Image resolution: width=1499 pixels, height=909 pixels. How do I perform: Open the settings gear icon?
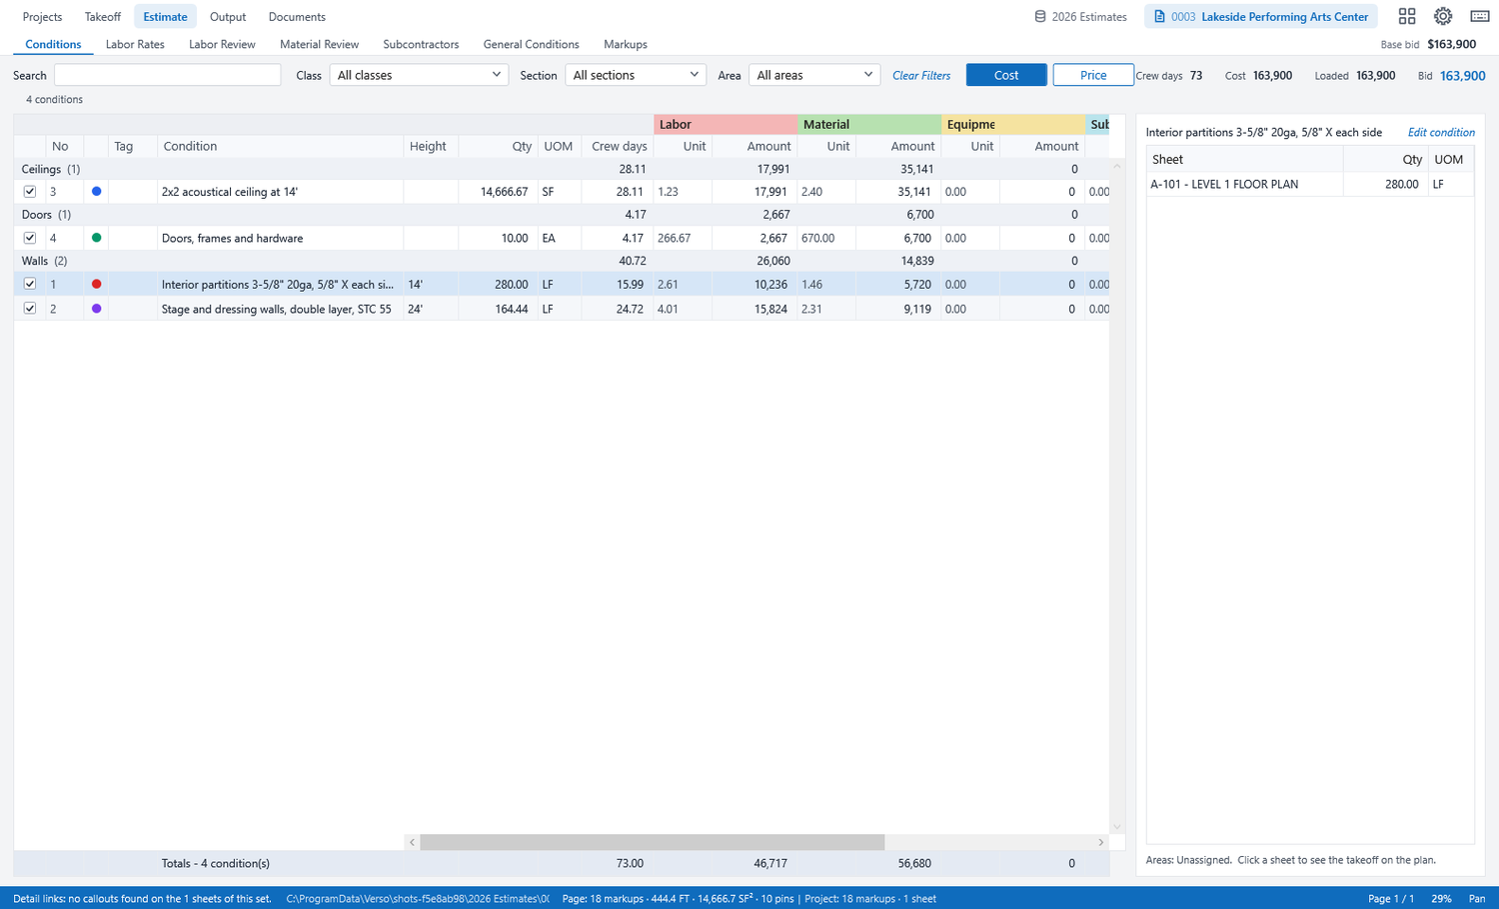coord(1443,16)
